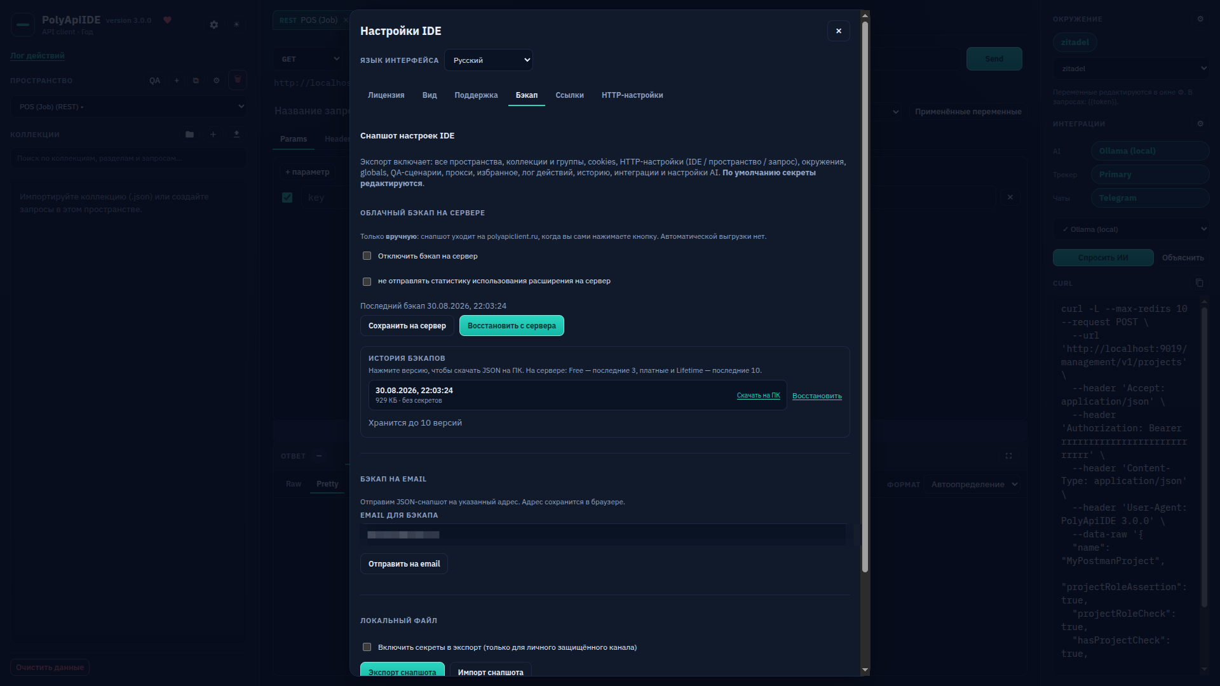Toggle light theme sun icon
1220x686 pixels.
tap(236, 25)
